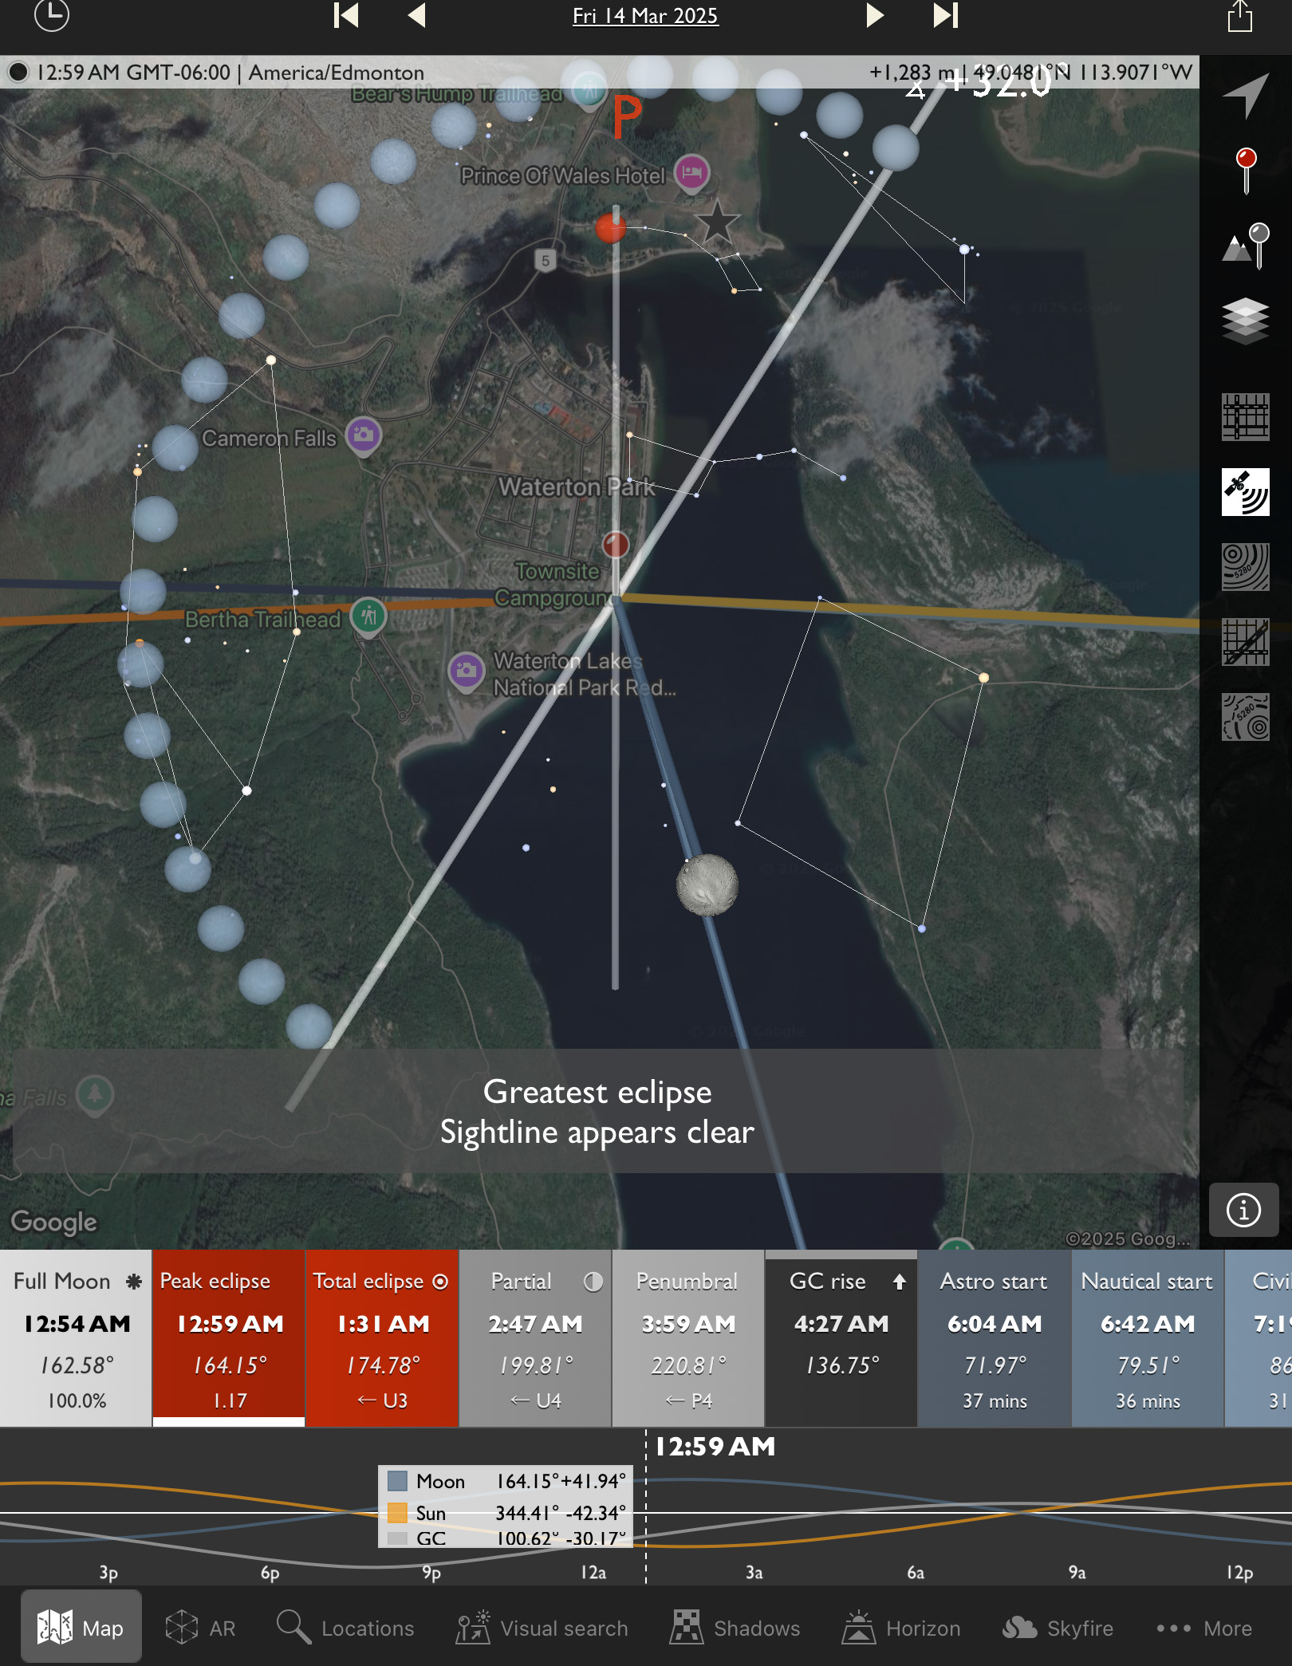Image resolution: width=1292 pixels, height=1666 pixels.
Task: Select the Total eclipse 1:31 AM event
Action: click(382, 1338)
